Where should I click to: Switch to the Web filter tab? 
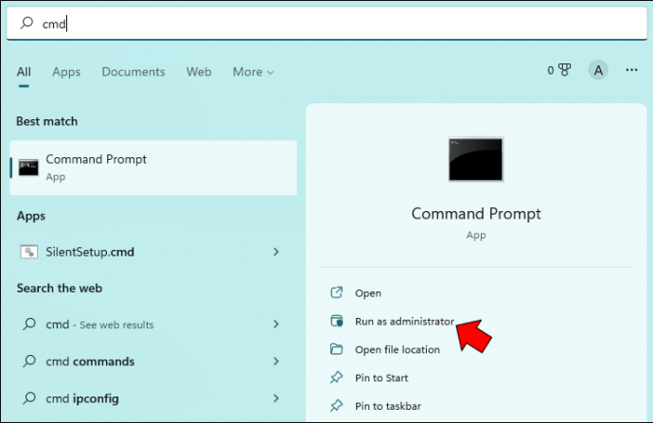199,72
